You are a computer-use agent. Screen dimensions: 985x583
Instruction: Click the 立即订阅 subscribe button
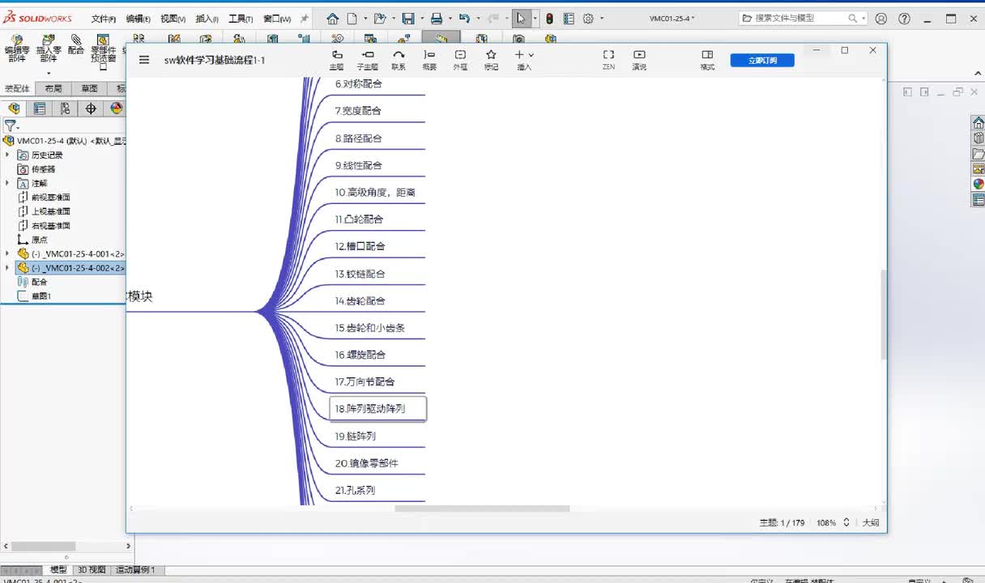click(x=761, y=60)
